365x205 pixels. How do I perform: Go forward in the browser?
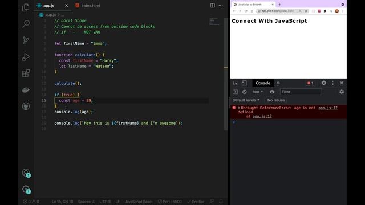click(x=240, y=11)
